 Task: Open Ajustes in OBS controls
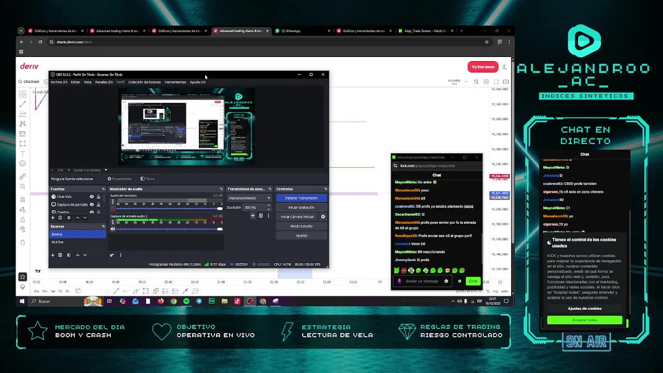pyautogui.click(x=301, y=235)
